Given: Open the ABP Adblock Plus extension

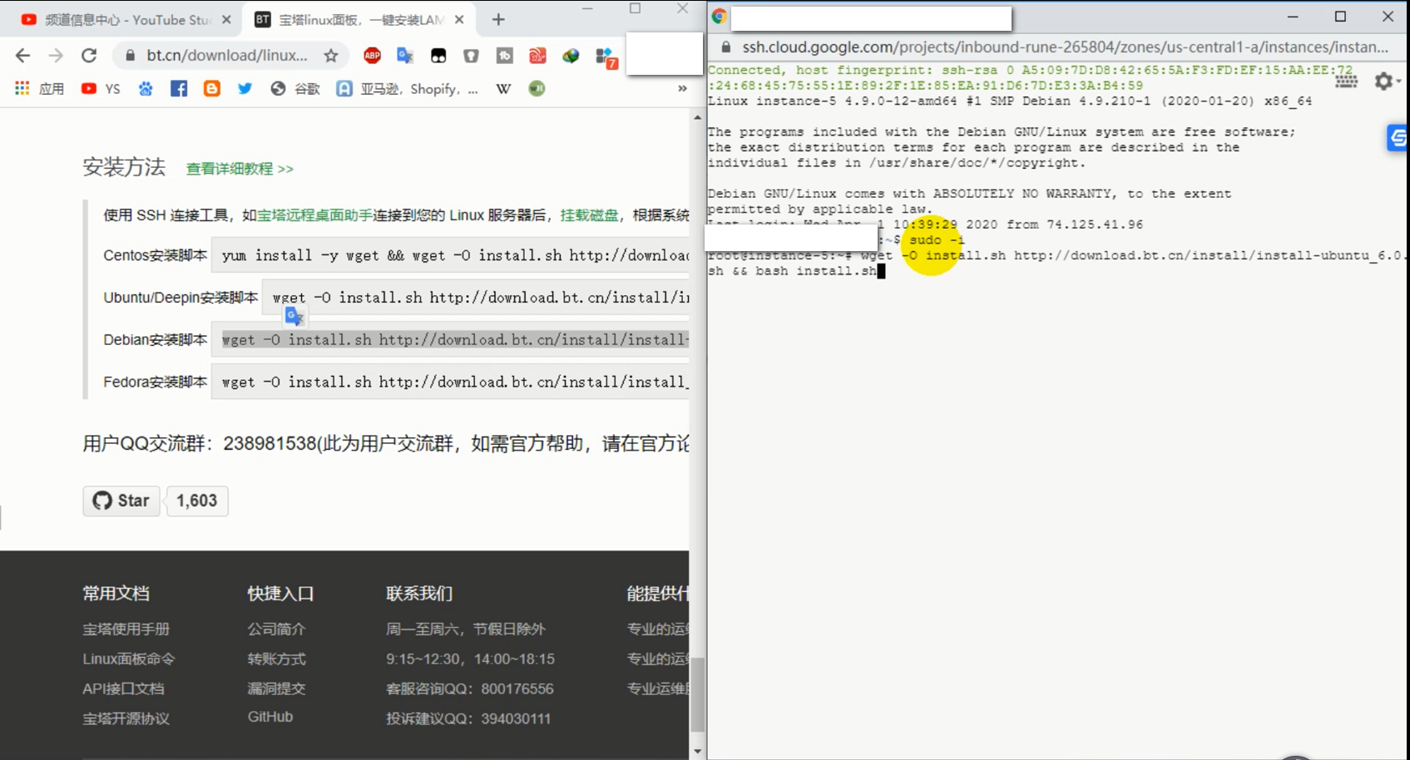Looking at the screenshot, I should pos(373,56).
